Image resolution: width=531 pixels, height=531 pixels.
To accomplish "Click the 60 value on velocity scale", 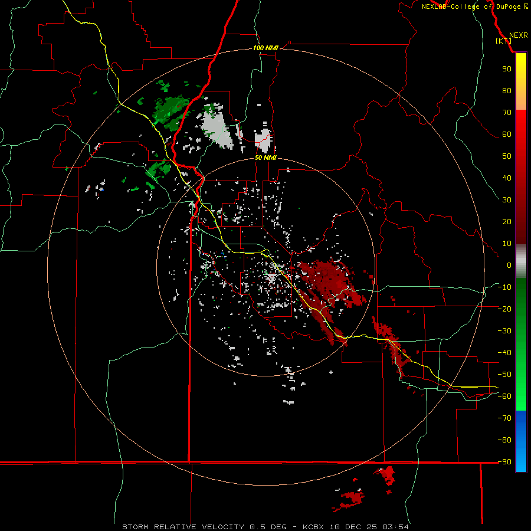I will (x=507, y=134).
